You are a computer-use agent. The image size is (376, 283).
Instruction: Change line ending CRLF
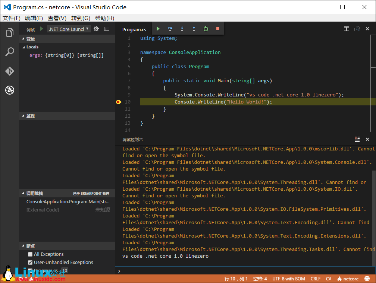(315, 279)
